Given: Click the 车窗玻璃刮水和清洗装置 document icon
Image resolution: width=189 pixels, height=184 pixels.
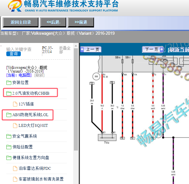Looking at the screenshot, I should point(15,179).
